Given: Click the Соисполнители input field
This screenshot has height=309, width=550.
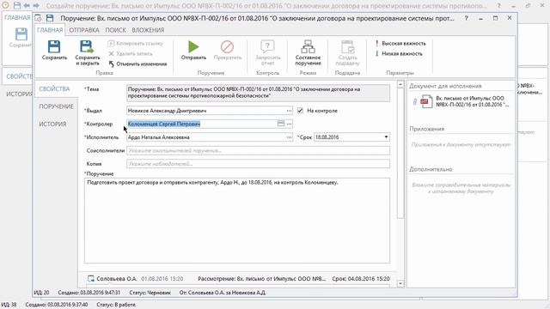Looking at the screenshot, I should click(x=258, y=151).
